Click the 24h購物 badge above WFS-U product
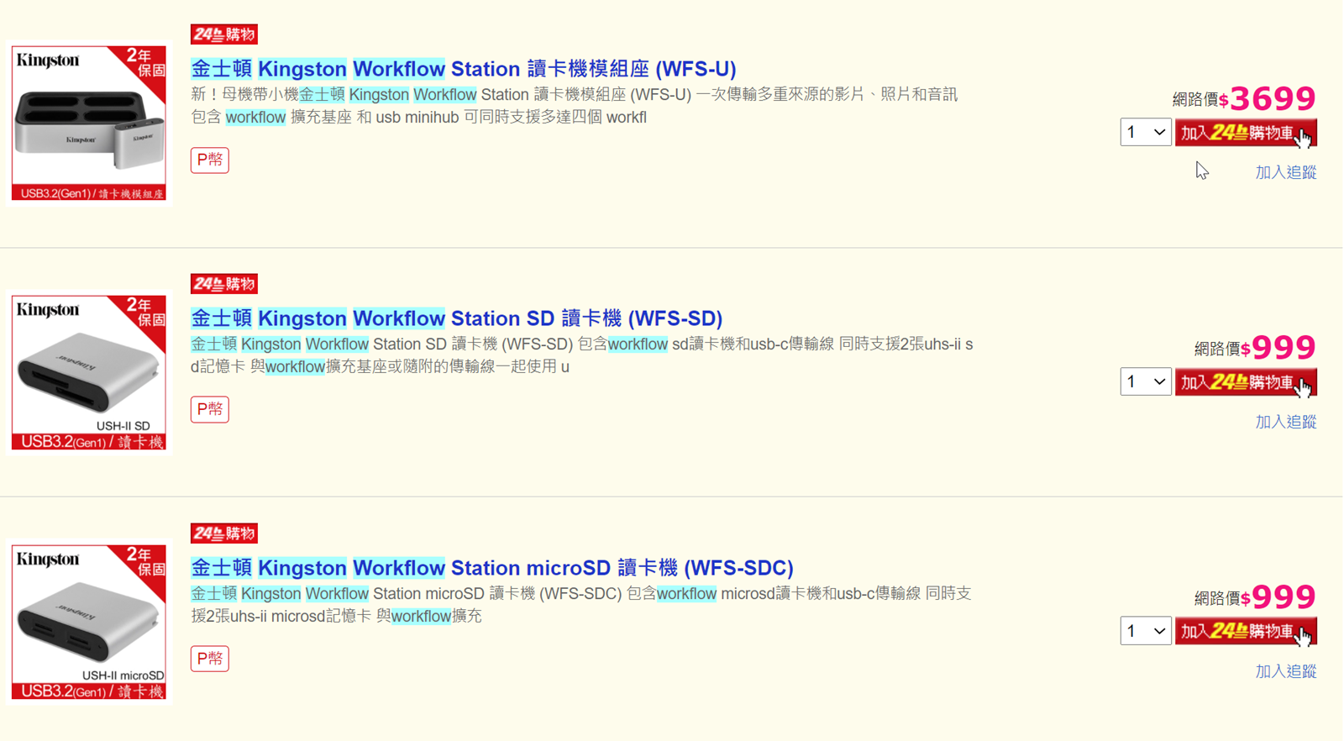 (223, 34)
